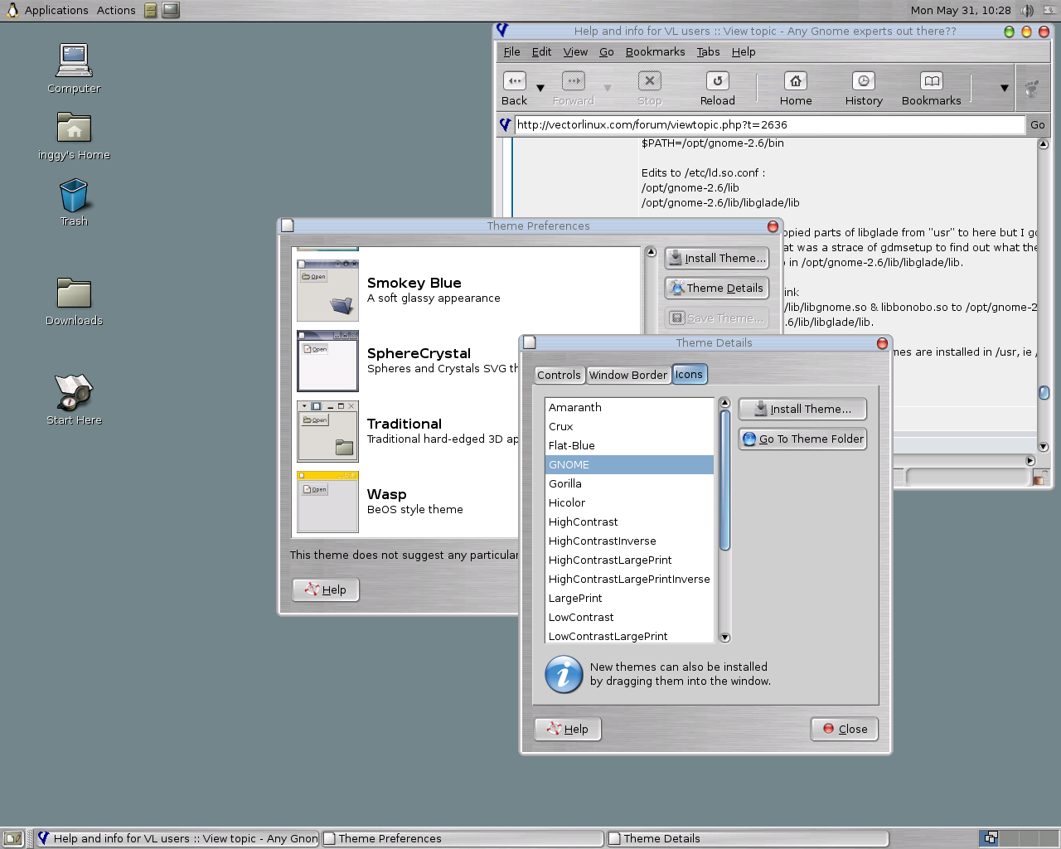This screenshot has width=1061, height=849.
Task: Open the Applications panel menu
Action: point(56,10)
